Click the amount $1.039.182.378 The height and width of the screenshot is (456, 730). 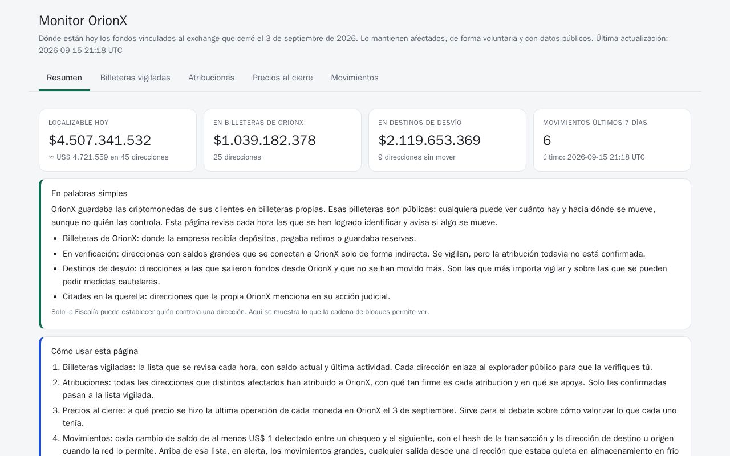265,140
